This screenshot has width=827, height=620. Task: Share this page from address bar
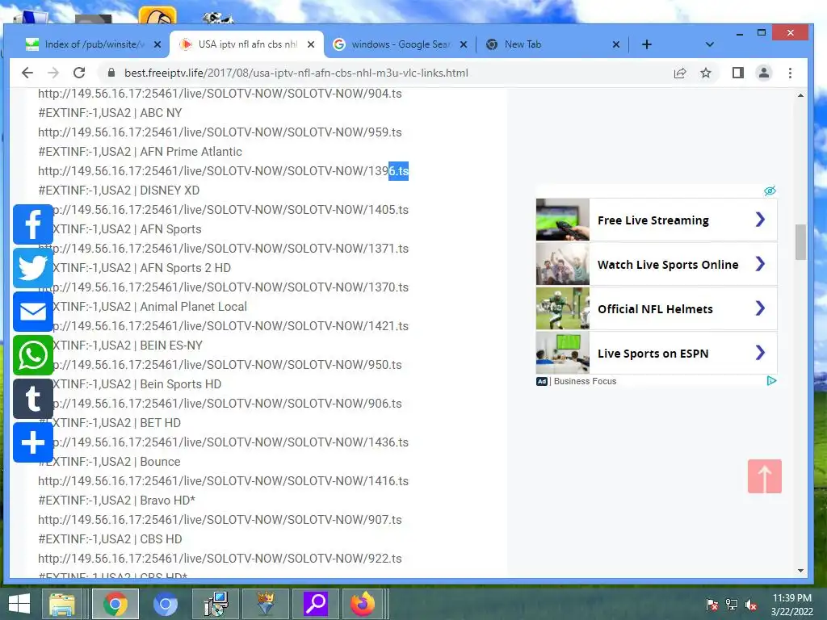pyautogui.click(x=680, y=73)
